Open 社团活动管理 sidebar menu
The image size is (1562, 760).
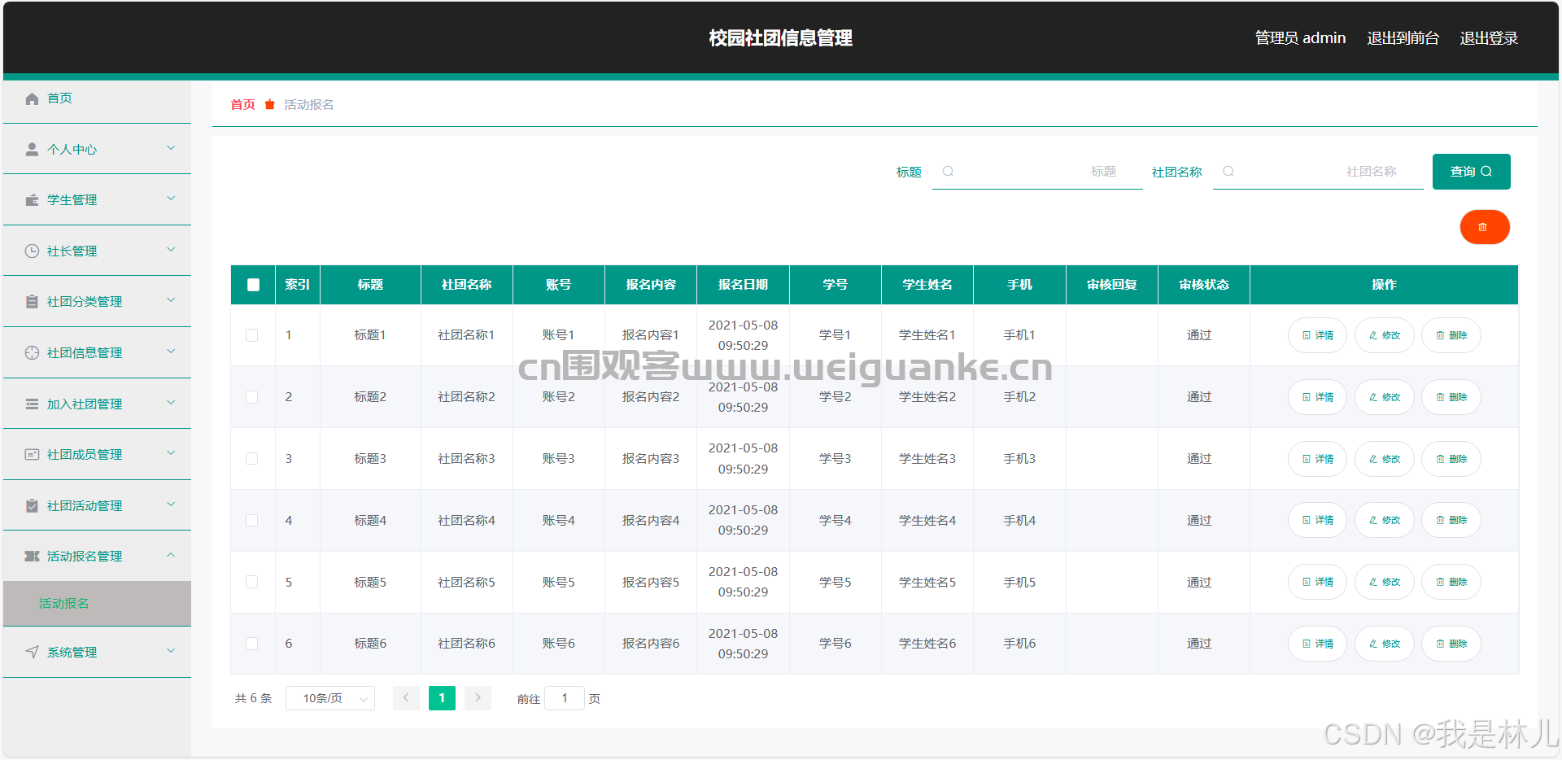[97, 505]
